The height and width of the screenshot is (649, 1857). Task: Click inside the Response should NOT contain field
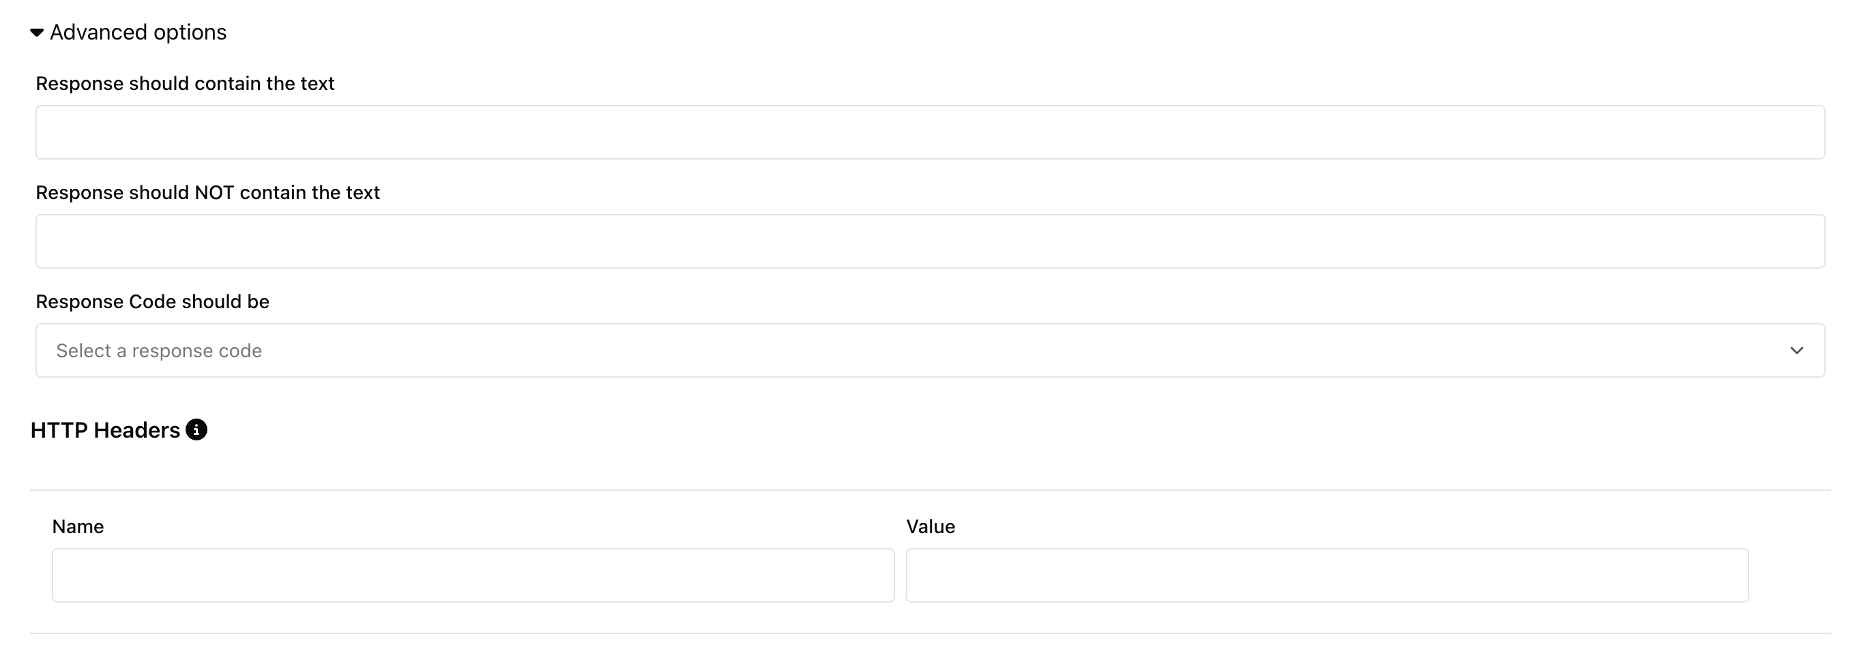click(x=930, y=241)
